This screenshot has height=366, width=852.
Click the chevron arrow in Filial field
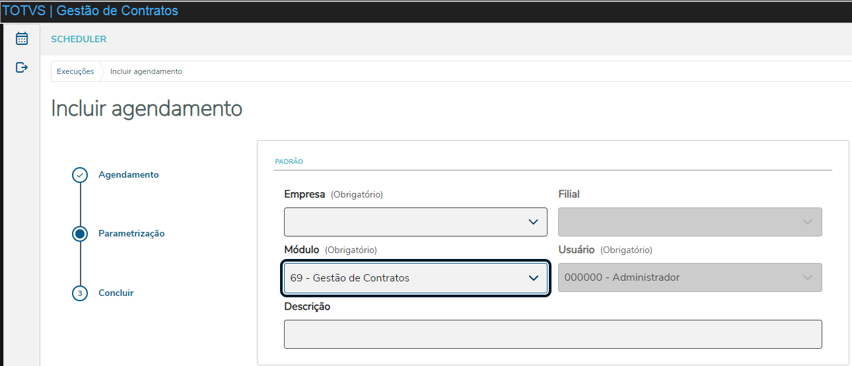point(808,222)
